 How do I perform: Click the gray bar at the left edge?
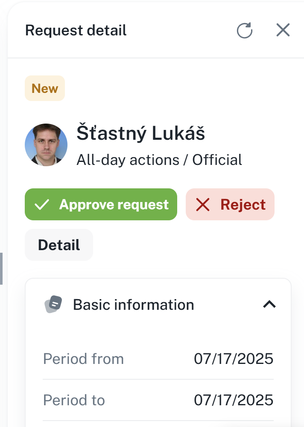(x=1, y=268)
